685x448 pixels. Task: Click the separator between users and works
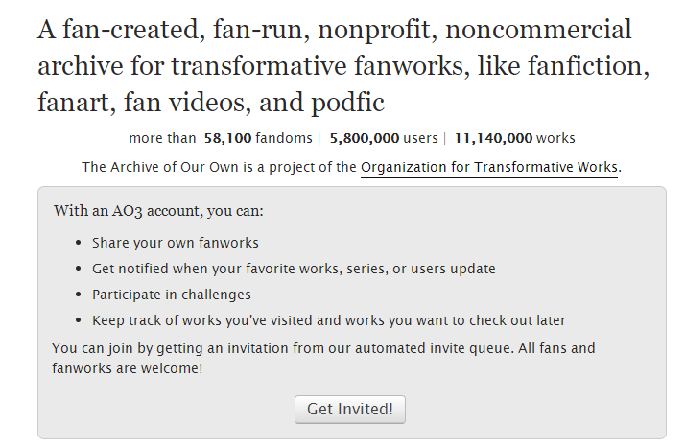[x=445, y=138]
